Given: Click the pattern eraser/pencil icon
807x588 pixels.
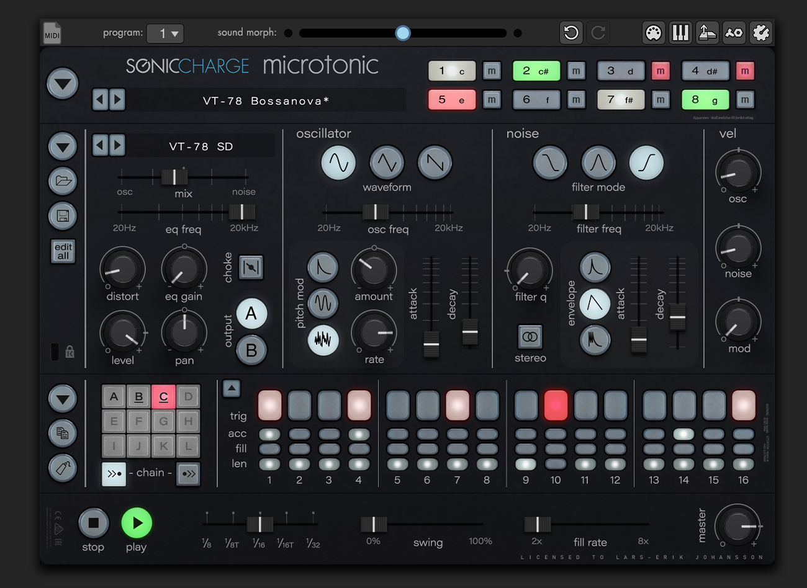Looking at the screenshot, I should 63,468.
